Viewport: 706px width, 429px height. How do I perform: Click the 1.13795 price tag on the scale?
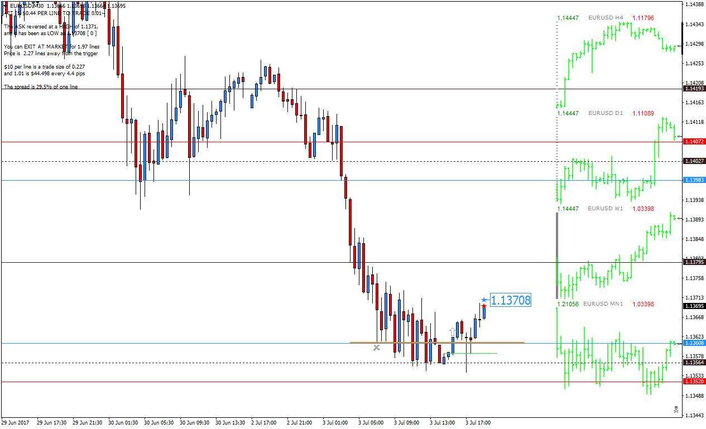click(694, 262)
